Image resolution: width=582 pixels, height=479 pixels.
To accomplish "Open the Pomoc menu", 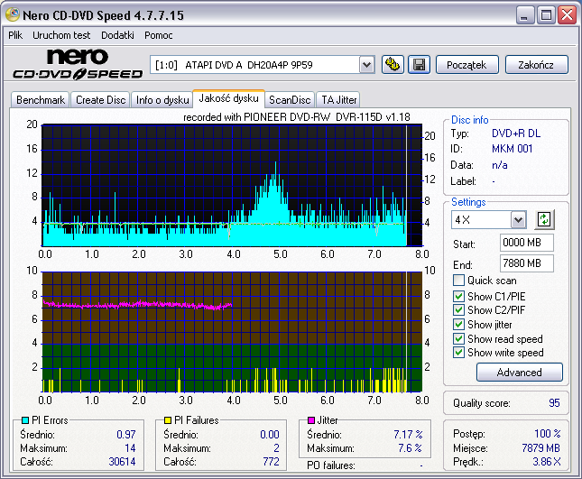I will (159, 35).
